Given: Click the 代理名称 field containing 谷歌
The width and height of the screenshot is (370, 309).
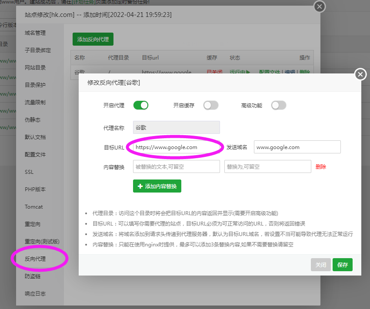Looking at the screenshot, I should (x=177, y=127).
